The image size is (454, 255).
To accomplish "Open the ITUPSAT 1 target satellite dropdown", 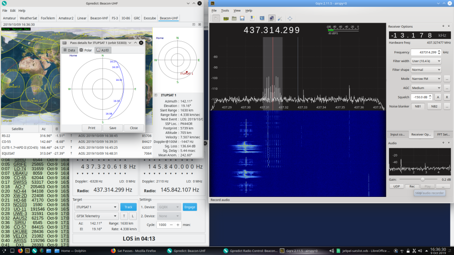I will pos(96,207).
